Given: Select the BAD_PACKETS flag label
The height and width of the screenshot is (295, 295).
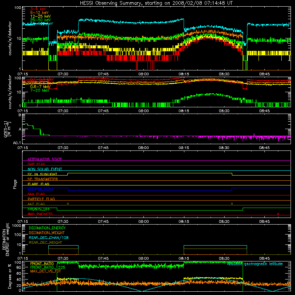Looking at the screenshot, I should pyautogui.click(x=40, y=214).
